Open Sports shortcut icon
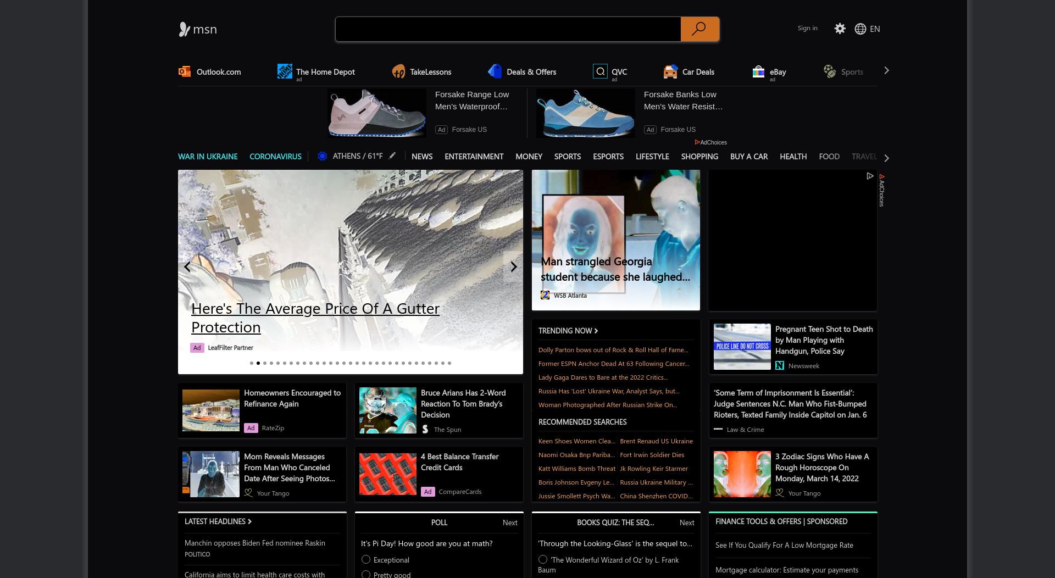 830,71
